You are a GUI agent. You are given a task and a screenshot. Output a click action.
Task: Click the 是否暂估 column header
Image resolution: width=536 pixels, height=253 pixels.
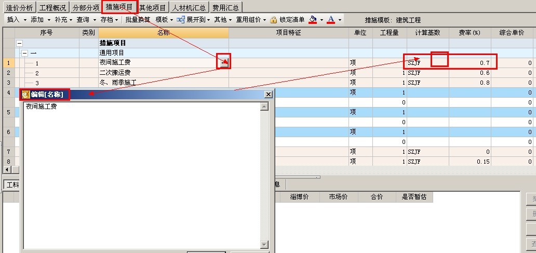point(414,197)
